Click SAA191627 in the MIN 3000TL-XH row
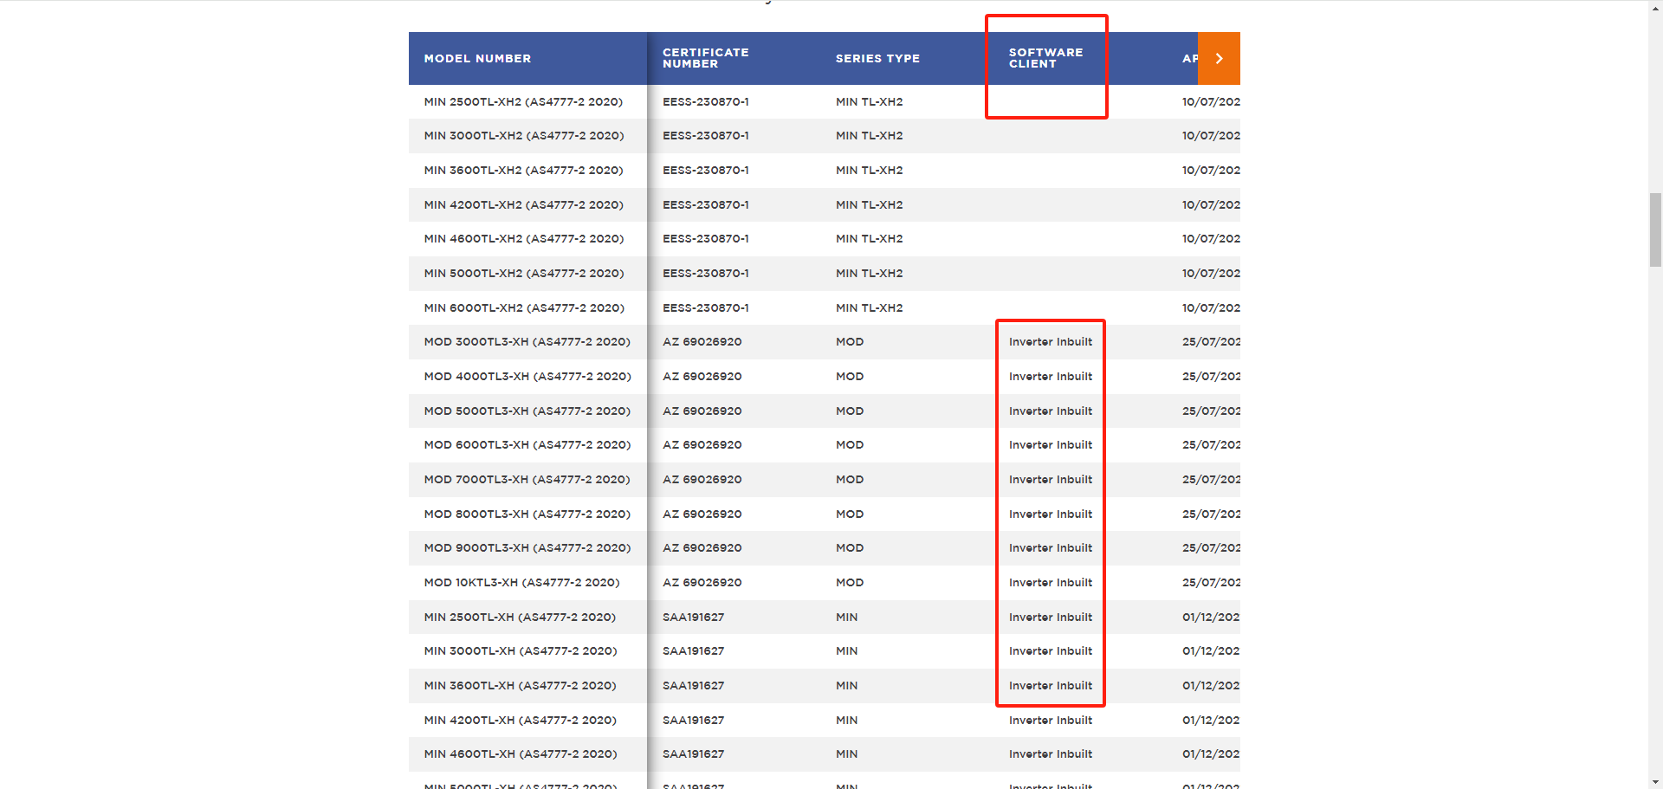The height and width of the screenshot is (789, 1663). pos(693,651)
